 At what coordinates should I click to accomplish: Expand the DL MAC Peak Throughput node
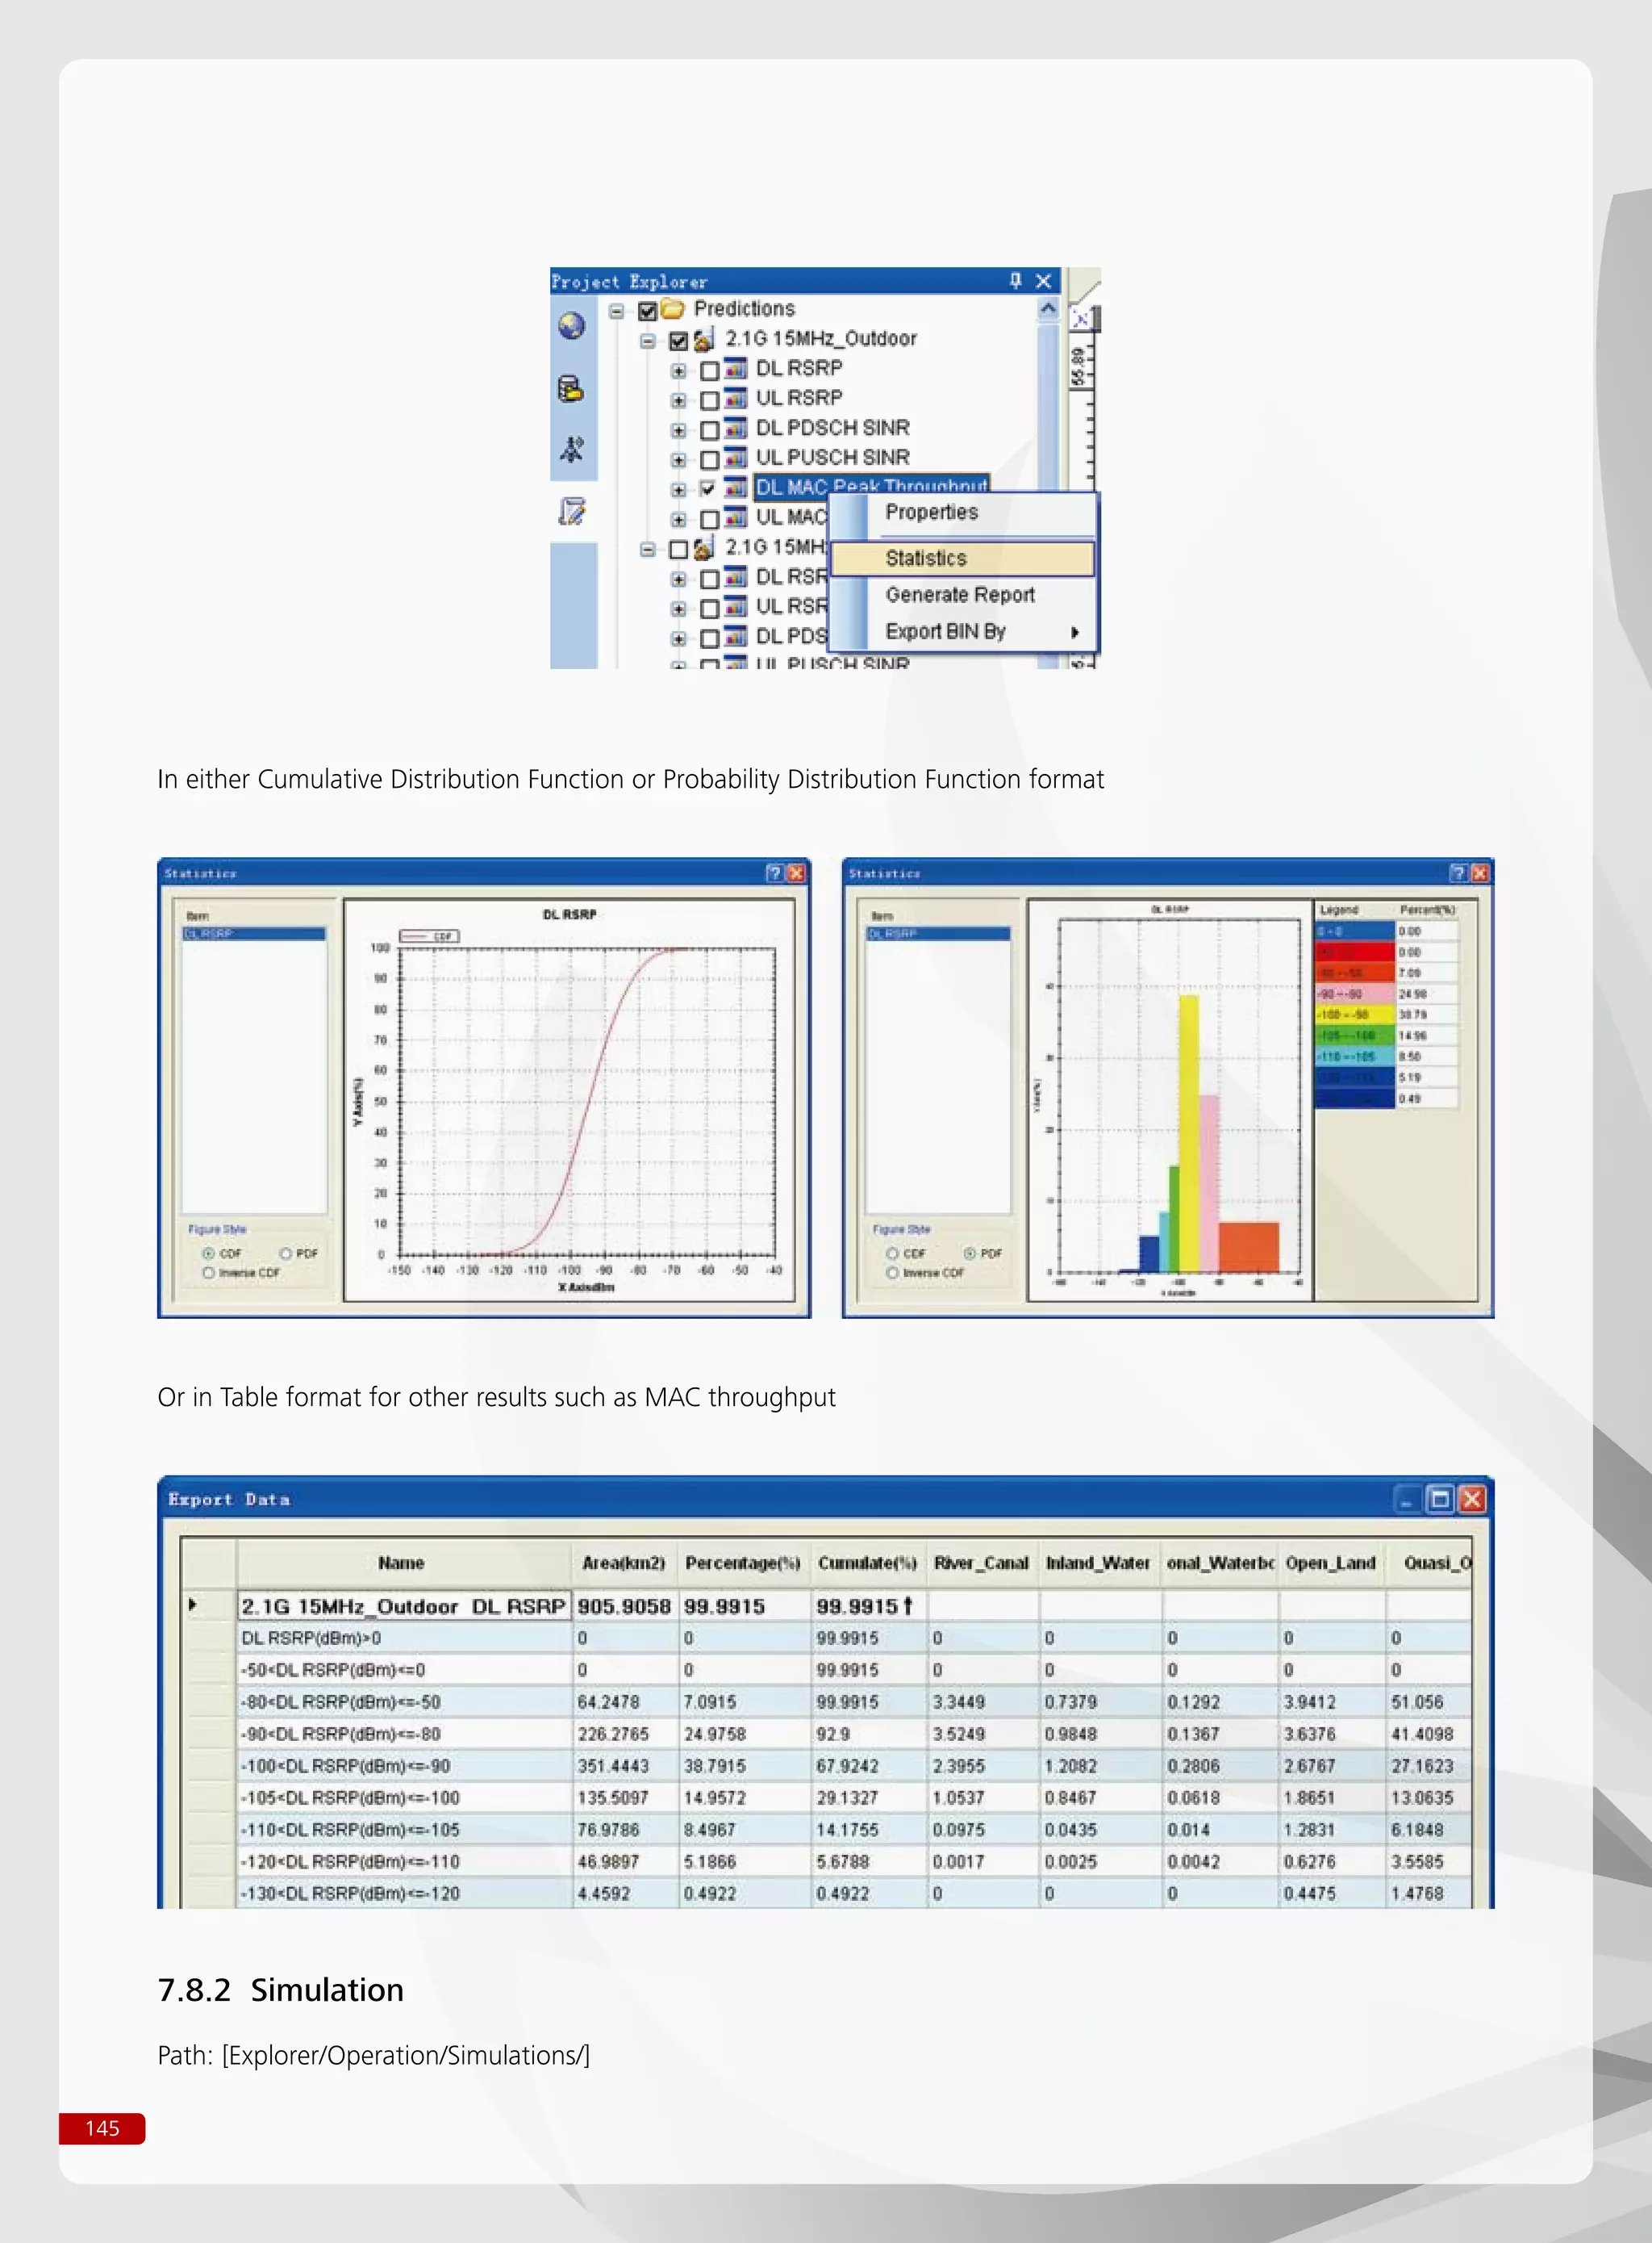679,489
